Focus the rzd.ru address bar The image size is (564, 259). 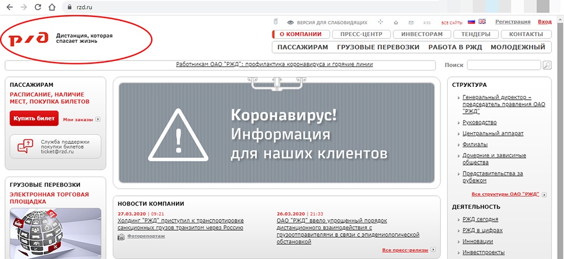tap(252, 7)
